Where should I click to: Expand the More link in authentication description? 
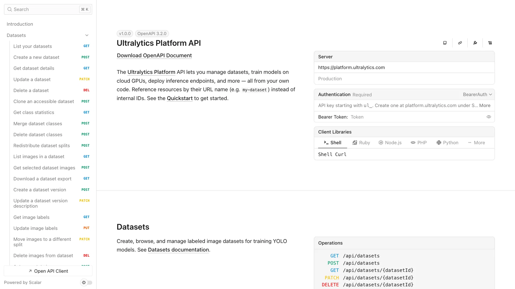485,105
